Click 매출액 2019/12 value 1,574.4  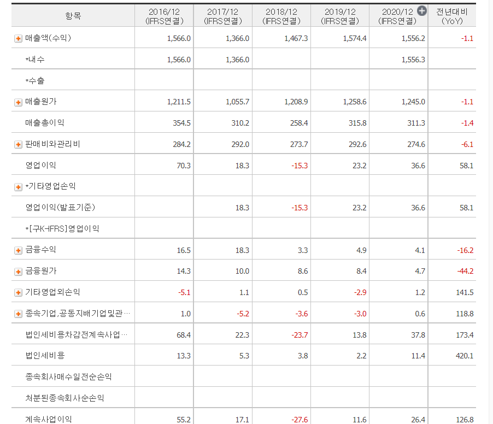pyautogui.click(x=354, y=38)
